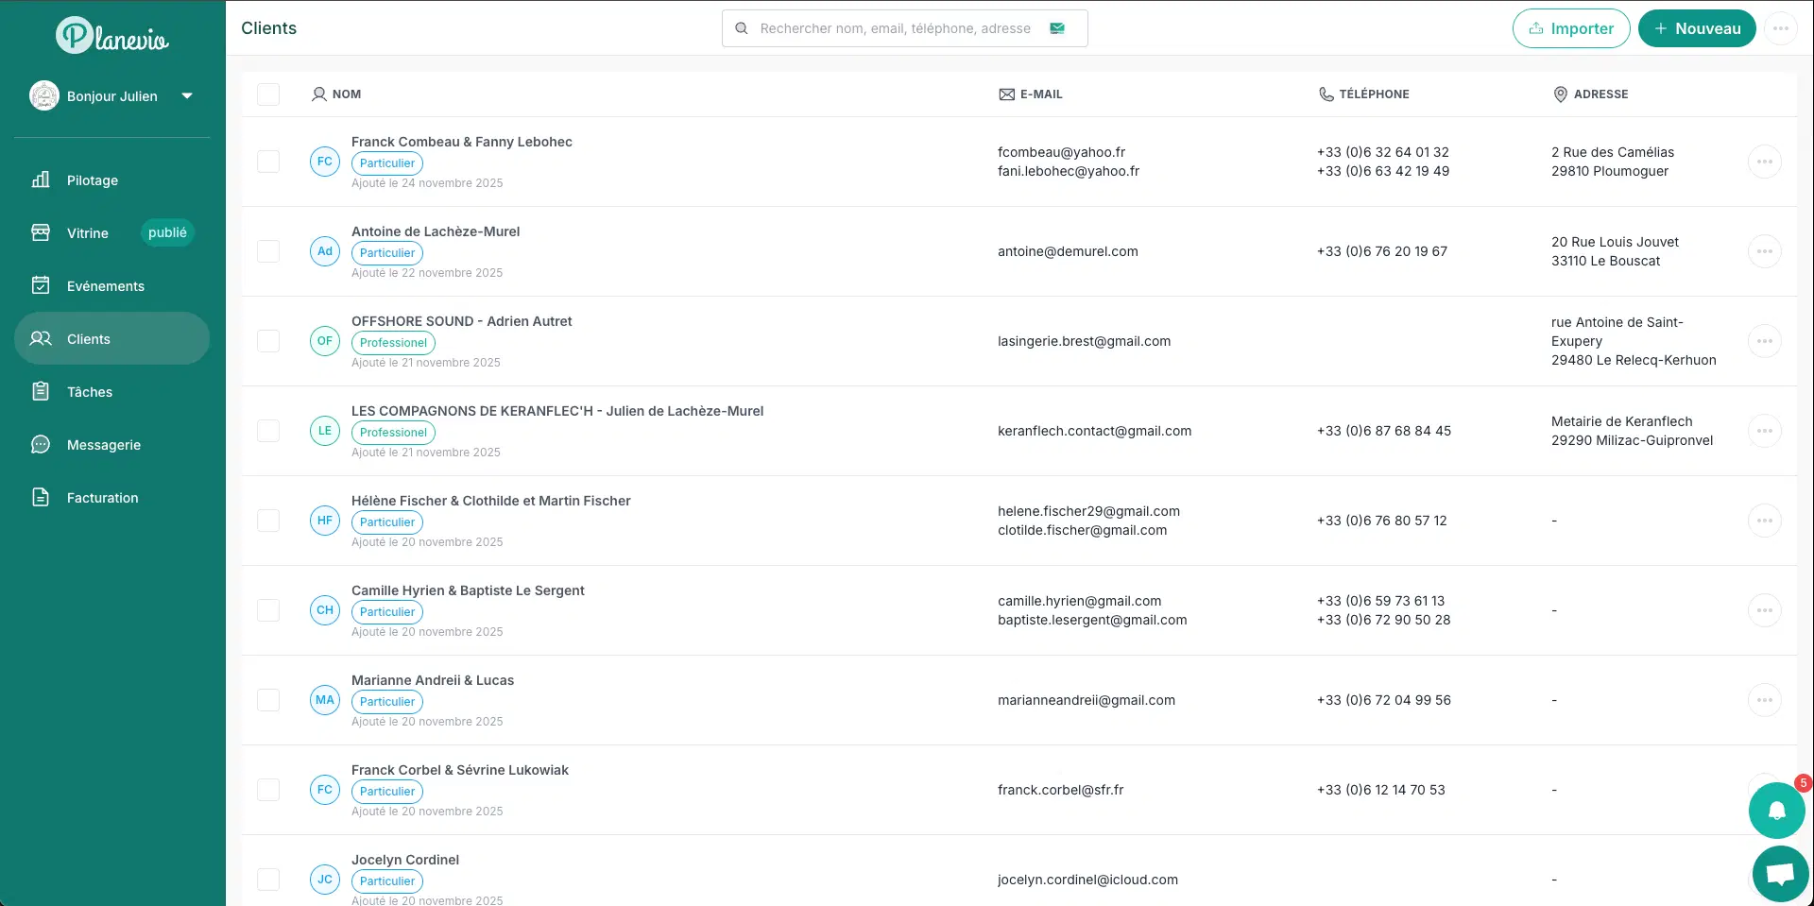Click email antoine@demurel.com
Screen dimensions: 1814x906
click(1068, 251)
